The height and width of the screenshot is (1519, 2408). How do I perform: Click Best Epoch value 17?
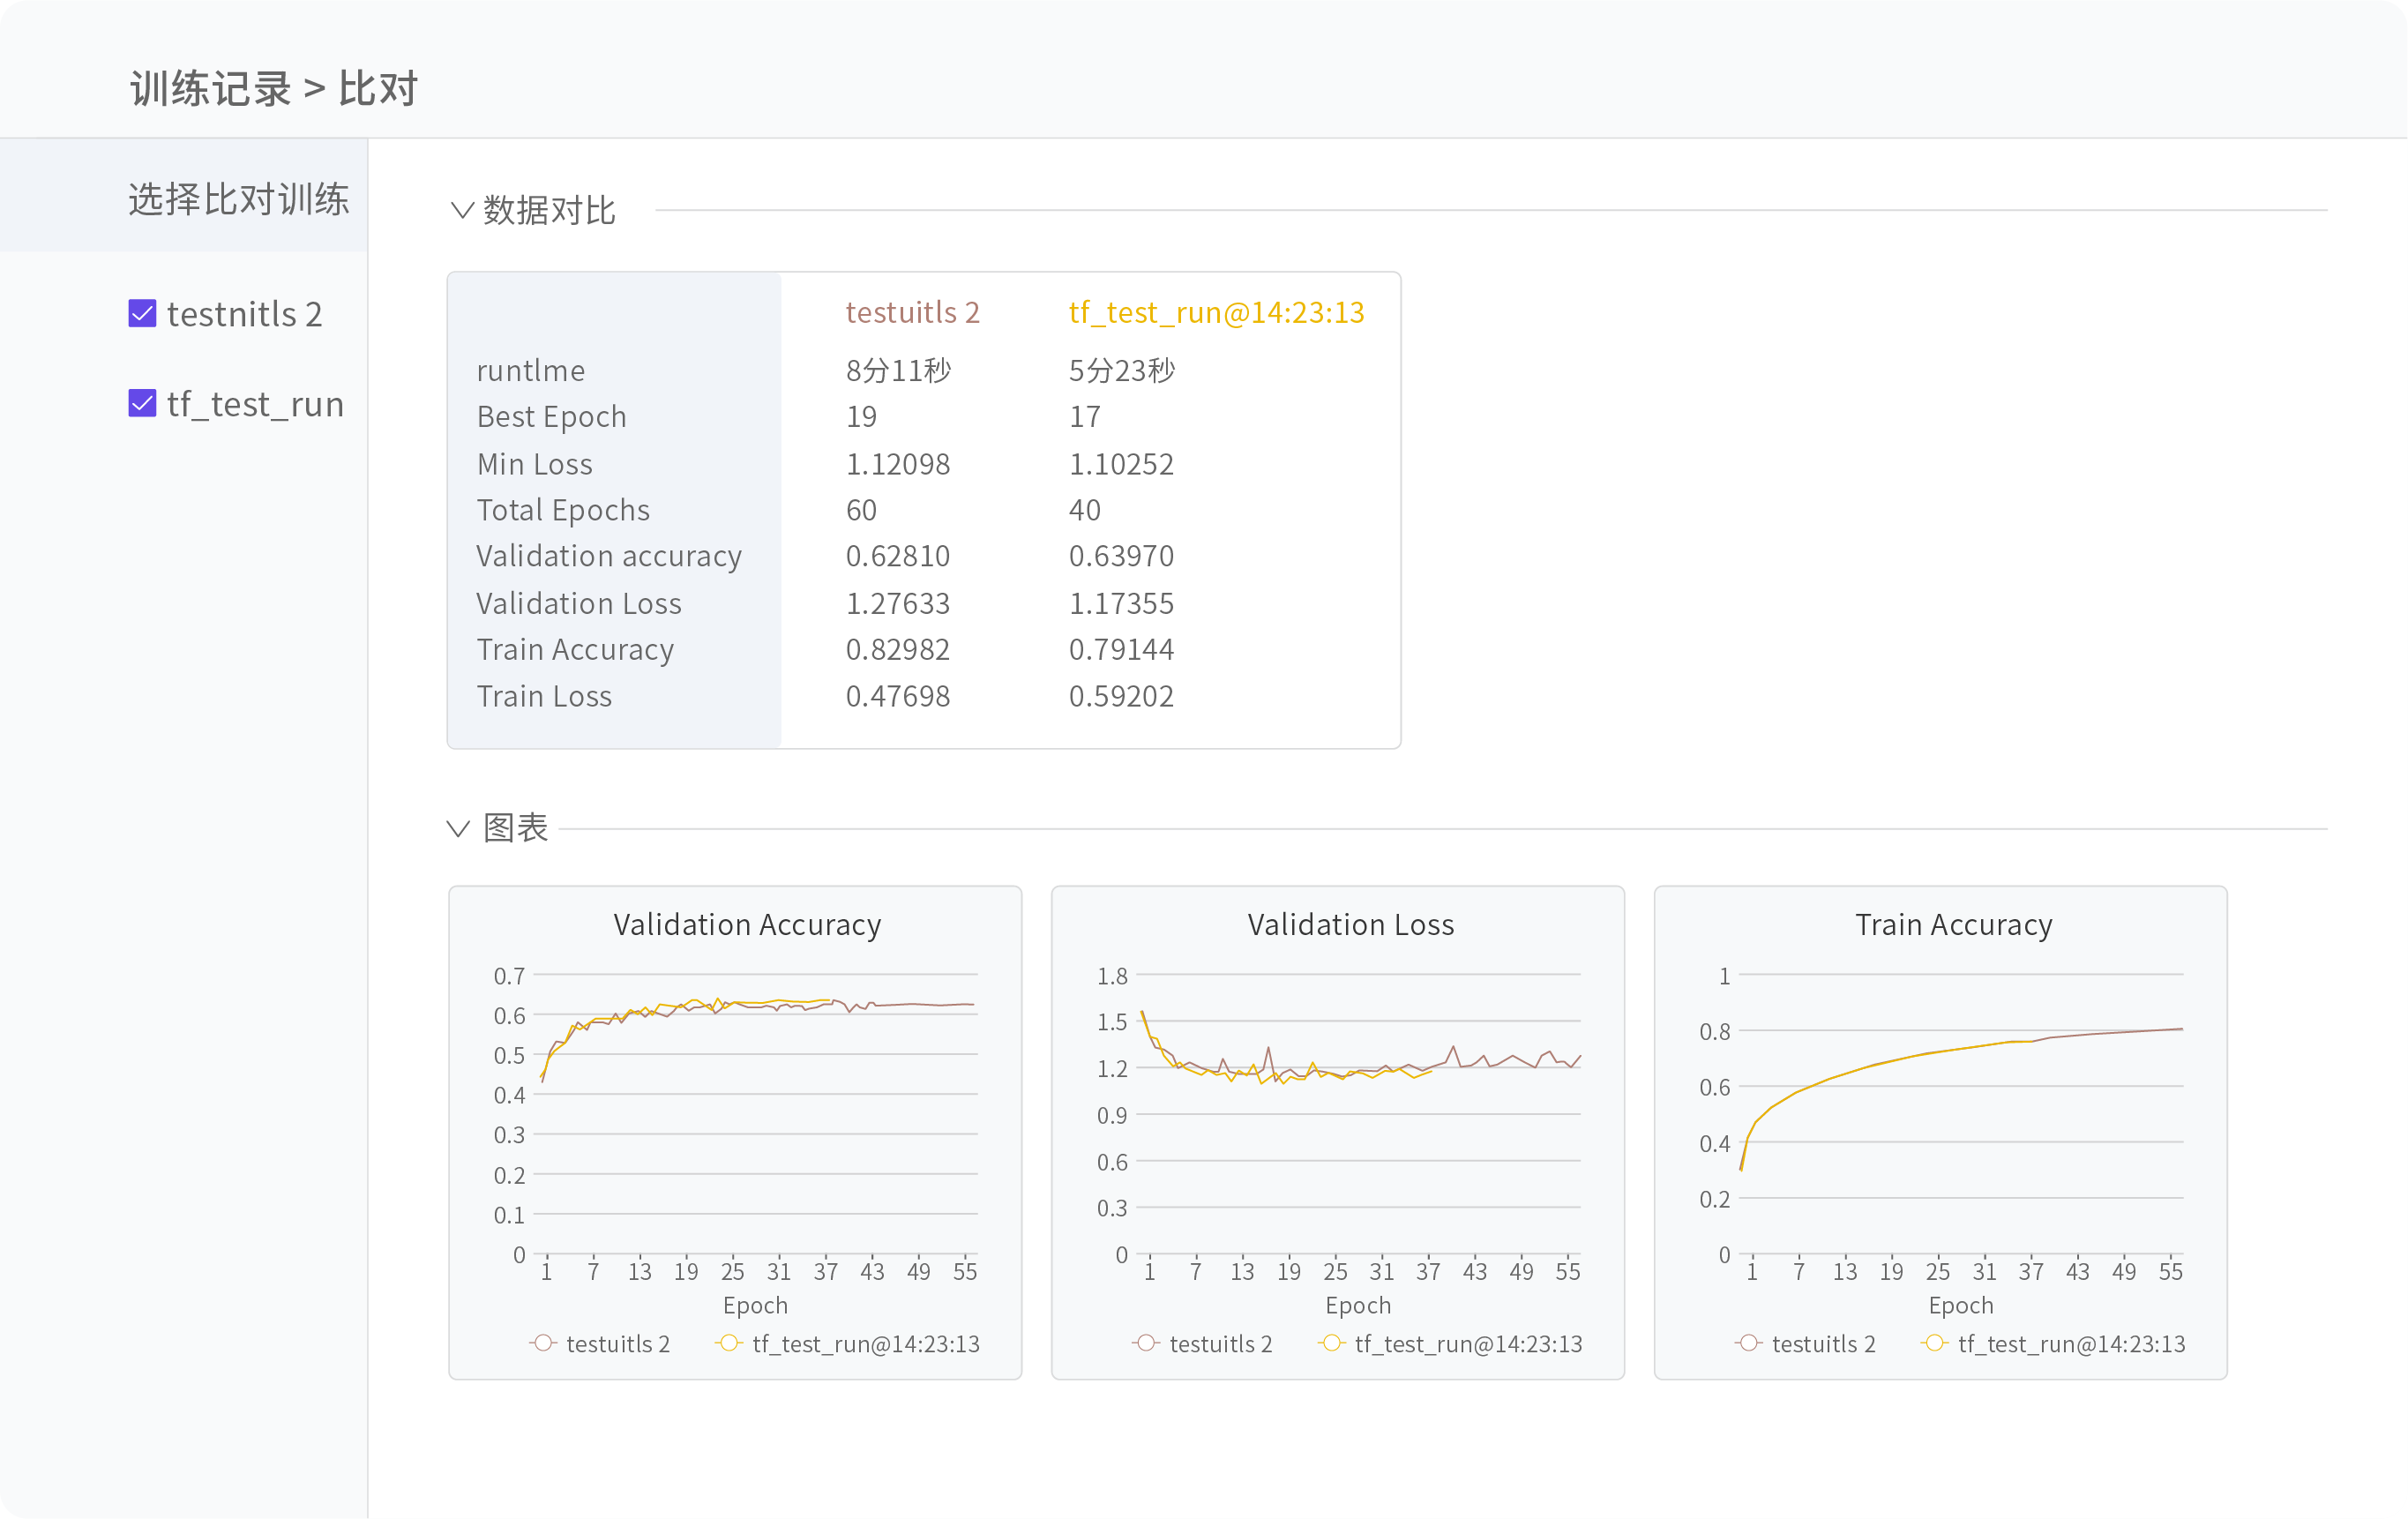[1084, 417]
